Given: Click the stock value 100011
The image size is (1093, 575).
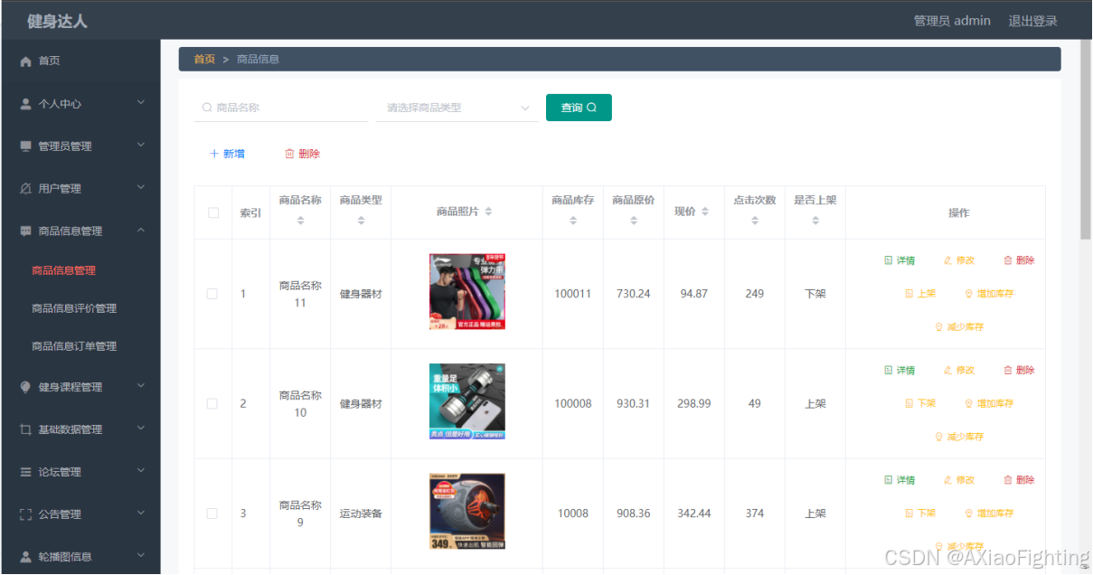Looking at the screenshot, I should pos(573,294).
